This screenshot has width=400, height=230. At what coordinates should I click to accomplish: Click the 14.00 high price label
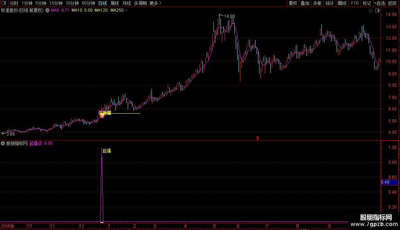tap(229, 16)
